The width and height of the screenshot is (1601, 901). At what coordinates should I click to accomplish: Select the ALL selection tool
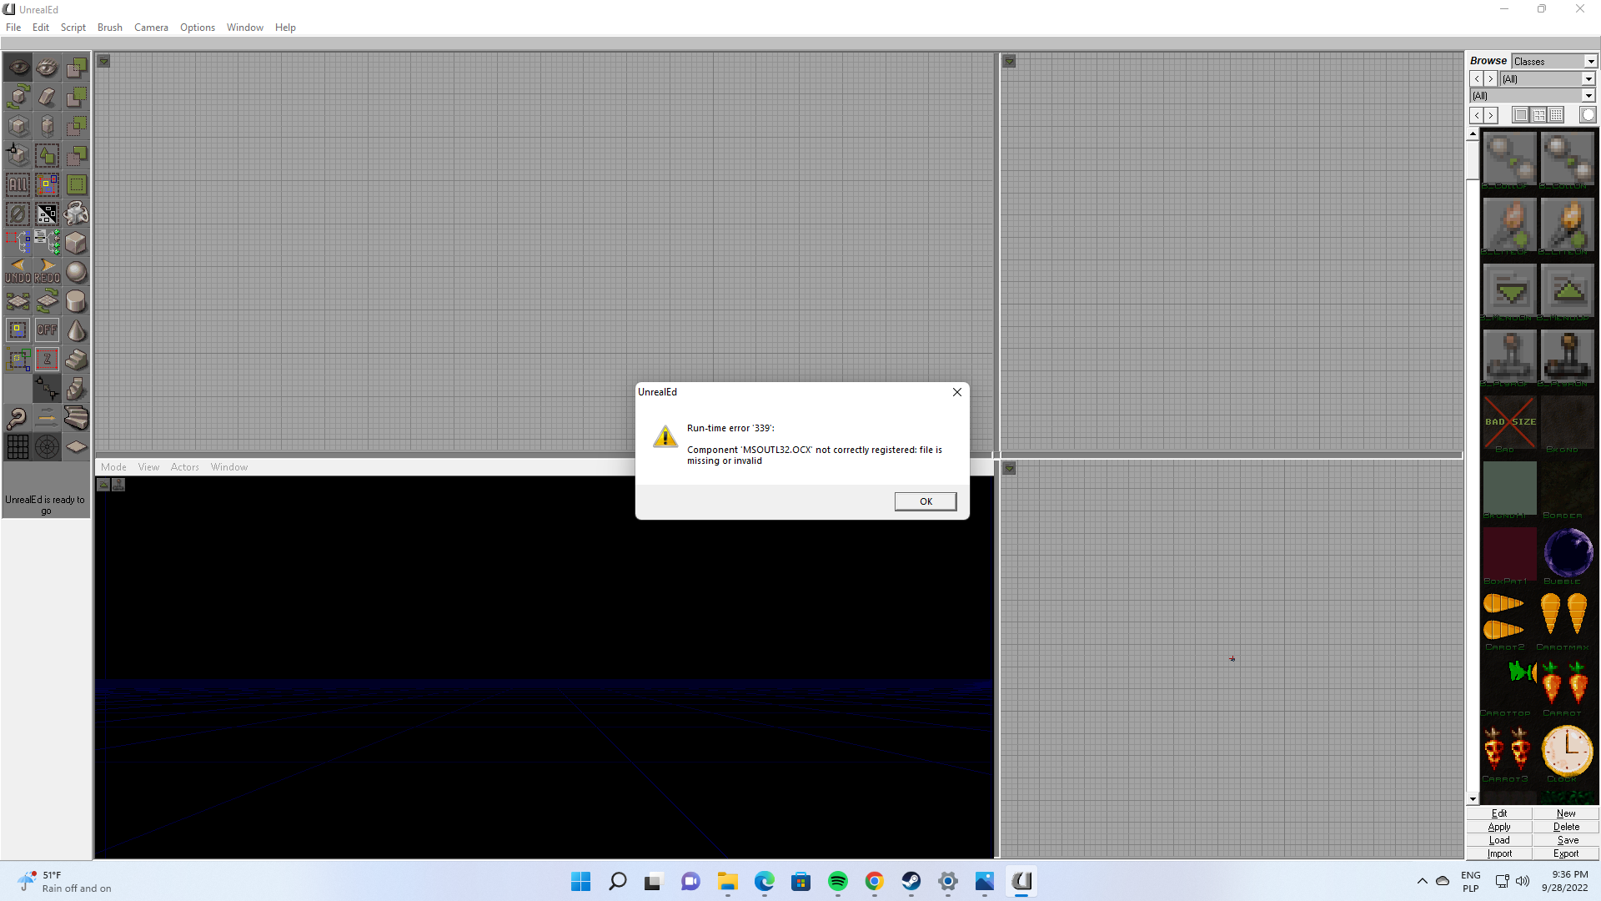tap(18, 184)
